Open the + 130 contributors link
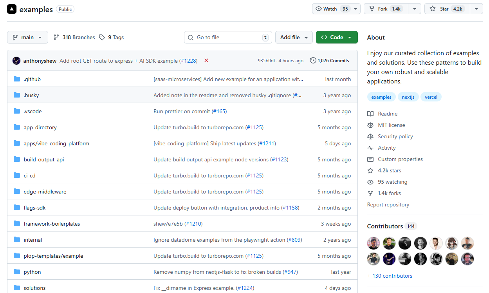 pyautogui.click(x=390, y=276)
